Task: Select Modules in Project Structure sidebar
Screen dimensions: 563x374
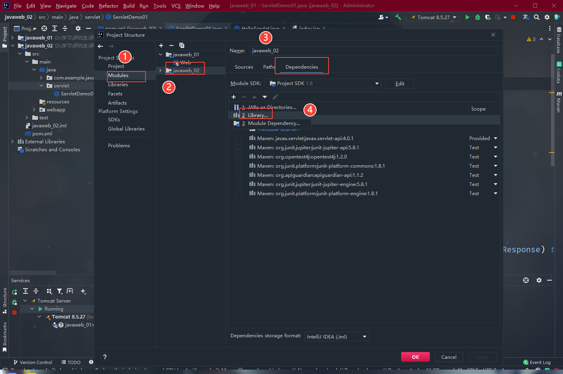Action: pyautogui.click(x=118, y=75)
